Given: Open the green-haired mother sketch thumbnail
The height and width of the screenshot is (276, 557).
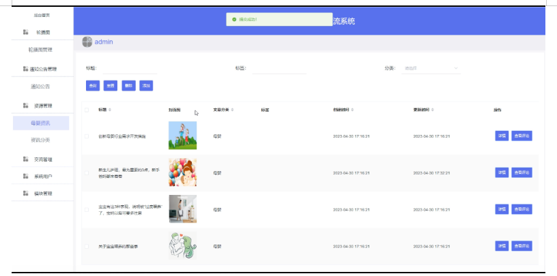Looking at the screenshot, I should pos(182,245).
